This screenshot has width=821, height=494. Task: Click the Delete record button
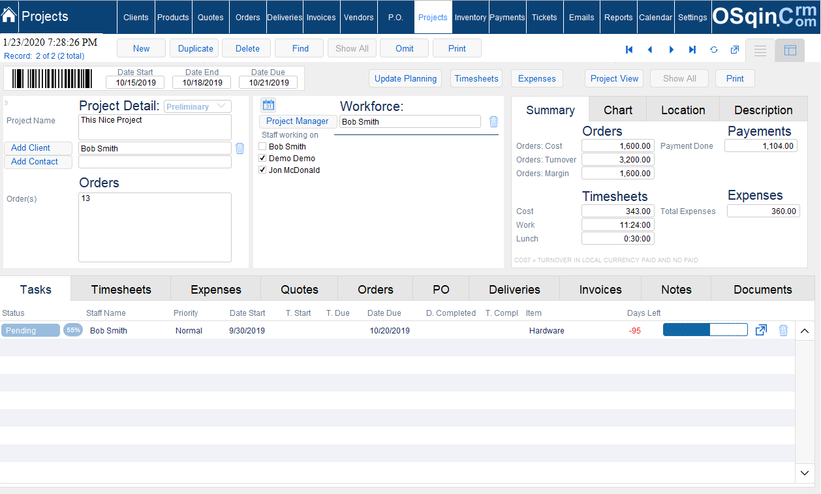[x=247, y=48]
